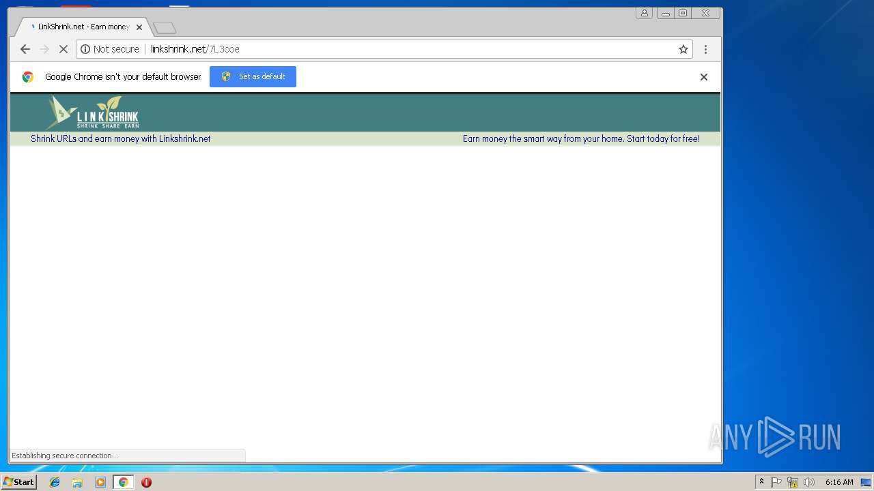Click the Chrome profile person icon
The width and height of the screenshot is (874, 491).
(644, 13)
